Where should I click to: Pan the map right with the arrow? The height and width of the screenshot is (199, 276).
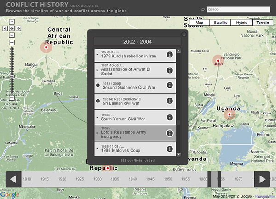[x=18, y=28]
